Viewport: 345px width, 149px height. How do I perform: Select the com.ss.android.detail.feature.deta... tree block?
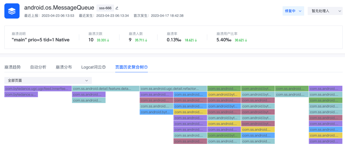click(106, 89)
